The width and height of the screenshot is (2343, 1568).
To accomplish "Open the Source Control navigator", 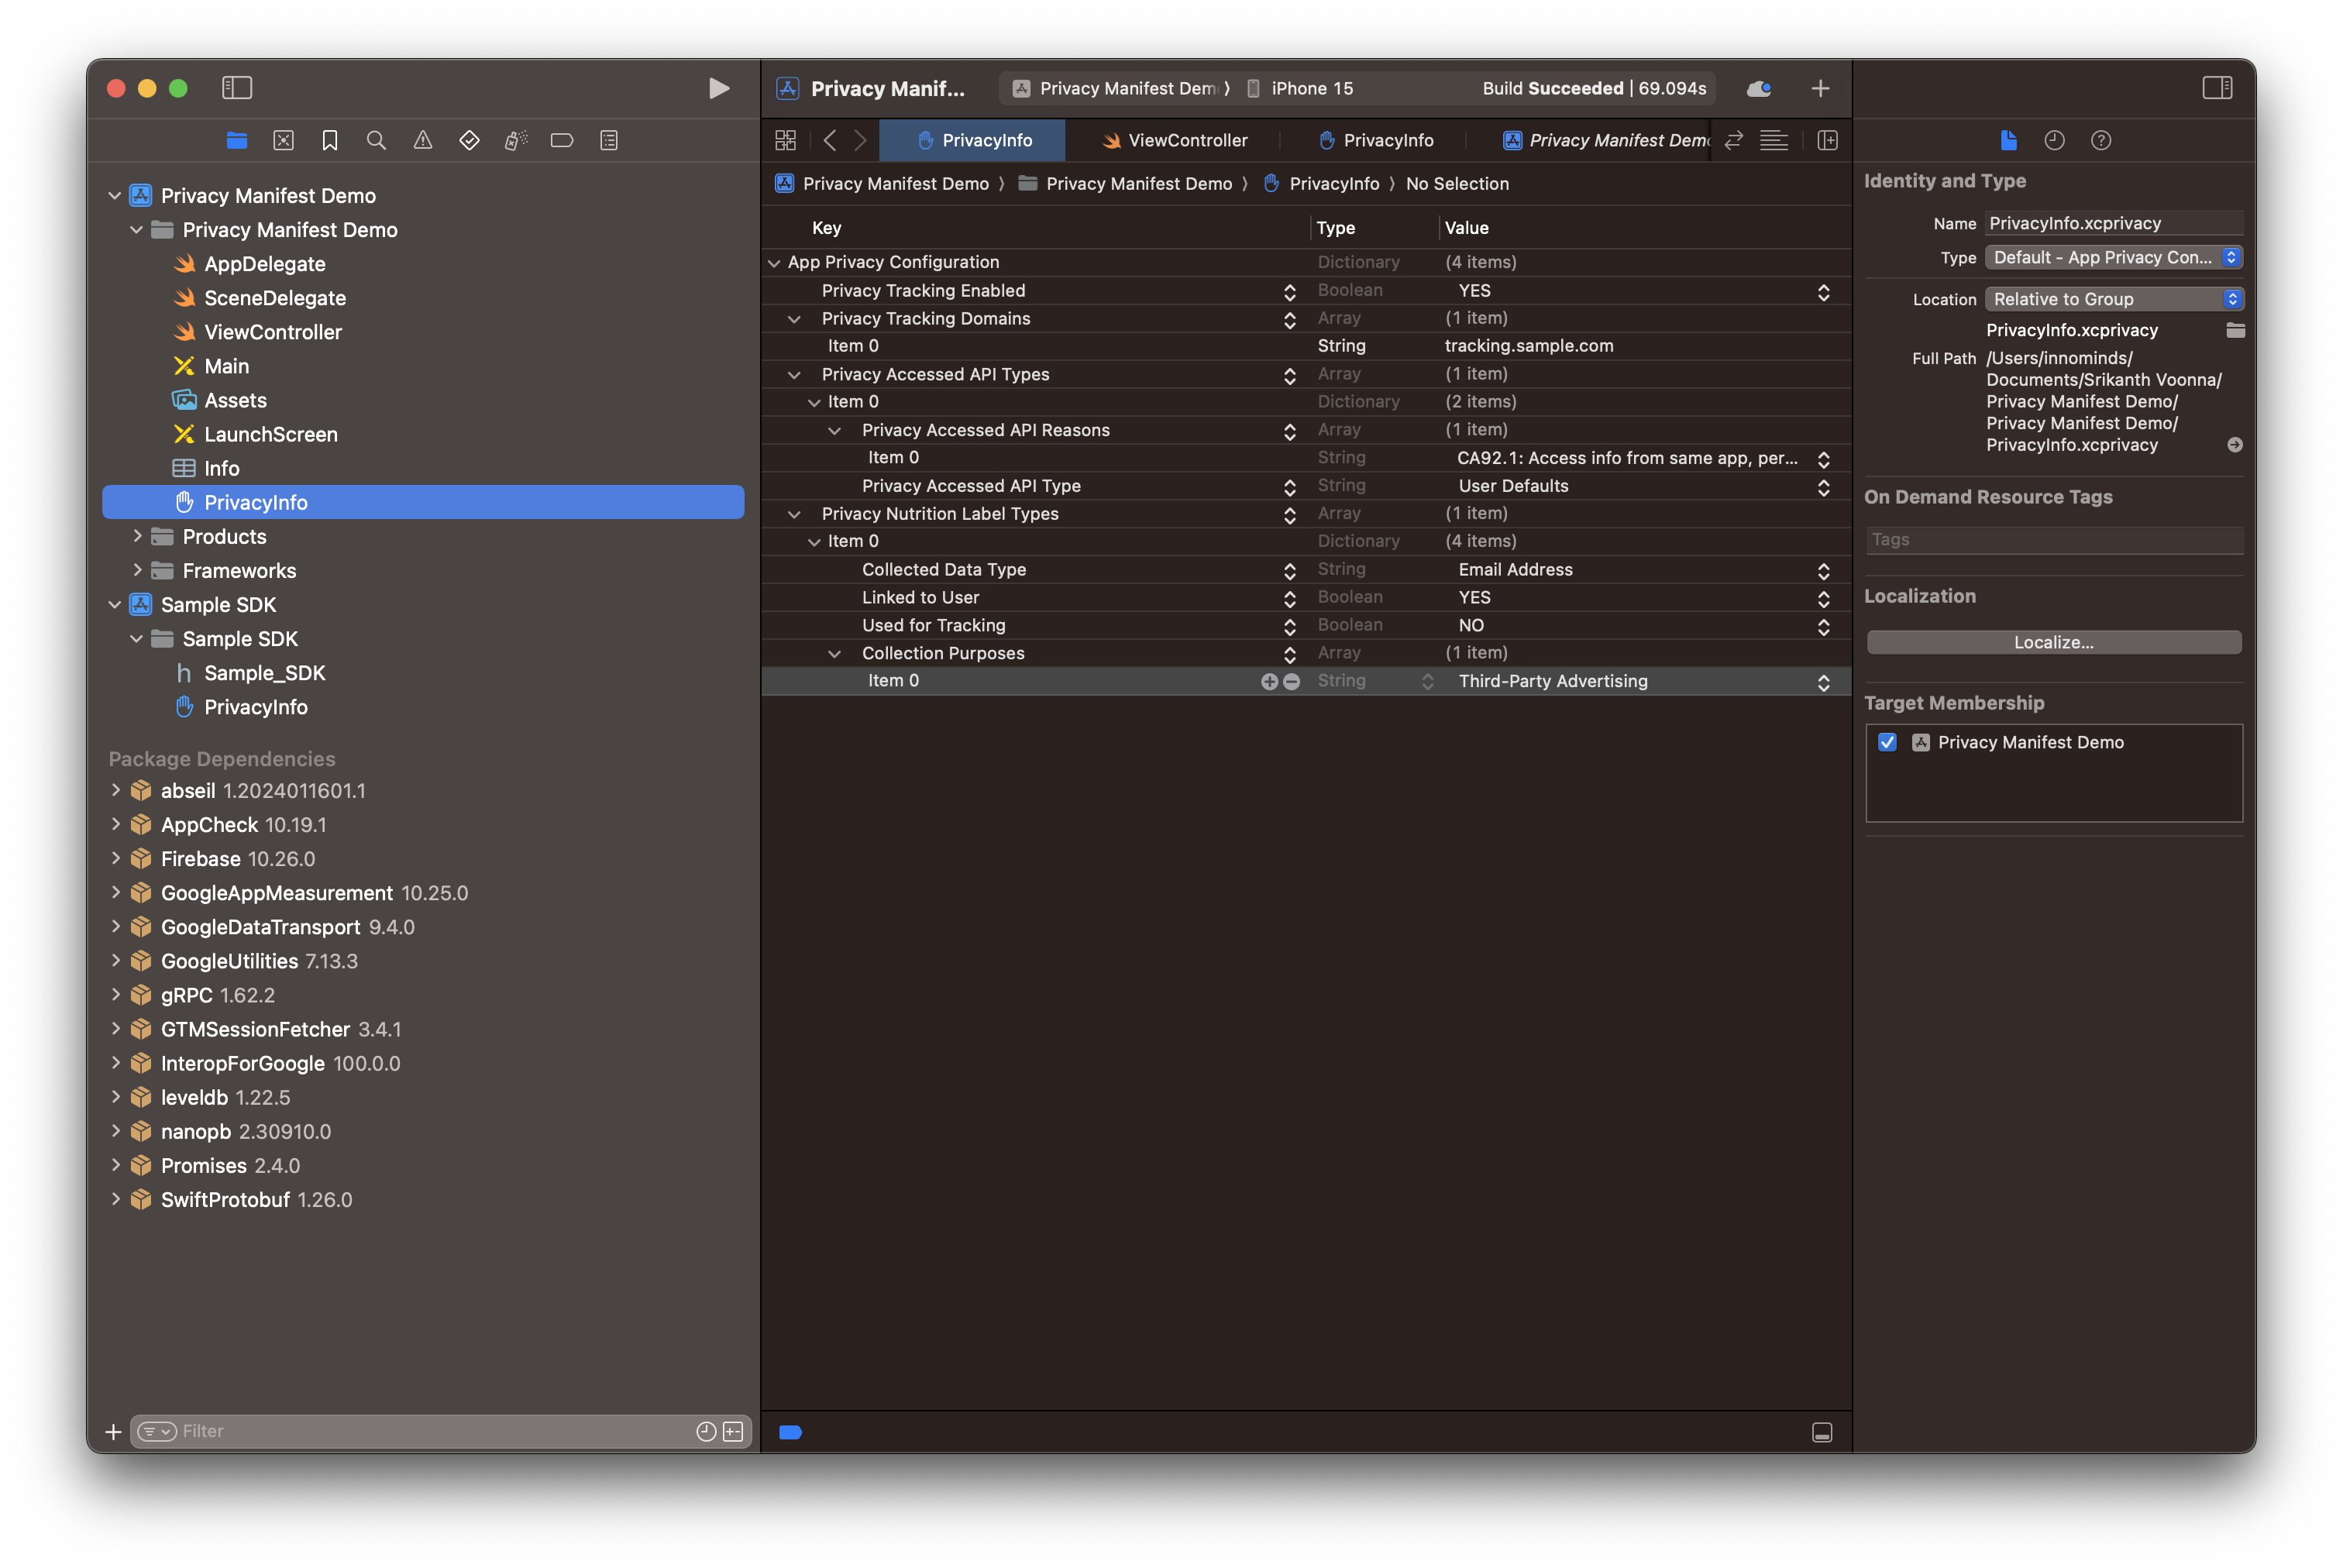I will pos(283,140).
